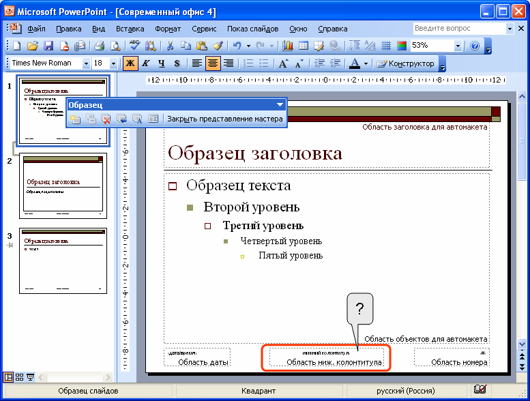
Task: Preserve the selected master
Action: [121, 119]
